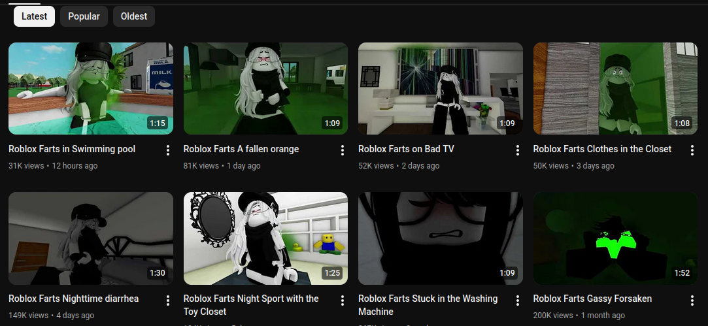
Task: Open more options for Night Sport video
Action: coord(343,301)
